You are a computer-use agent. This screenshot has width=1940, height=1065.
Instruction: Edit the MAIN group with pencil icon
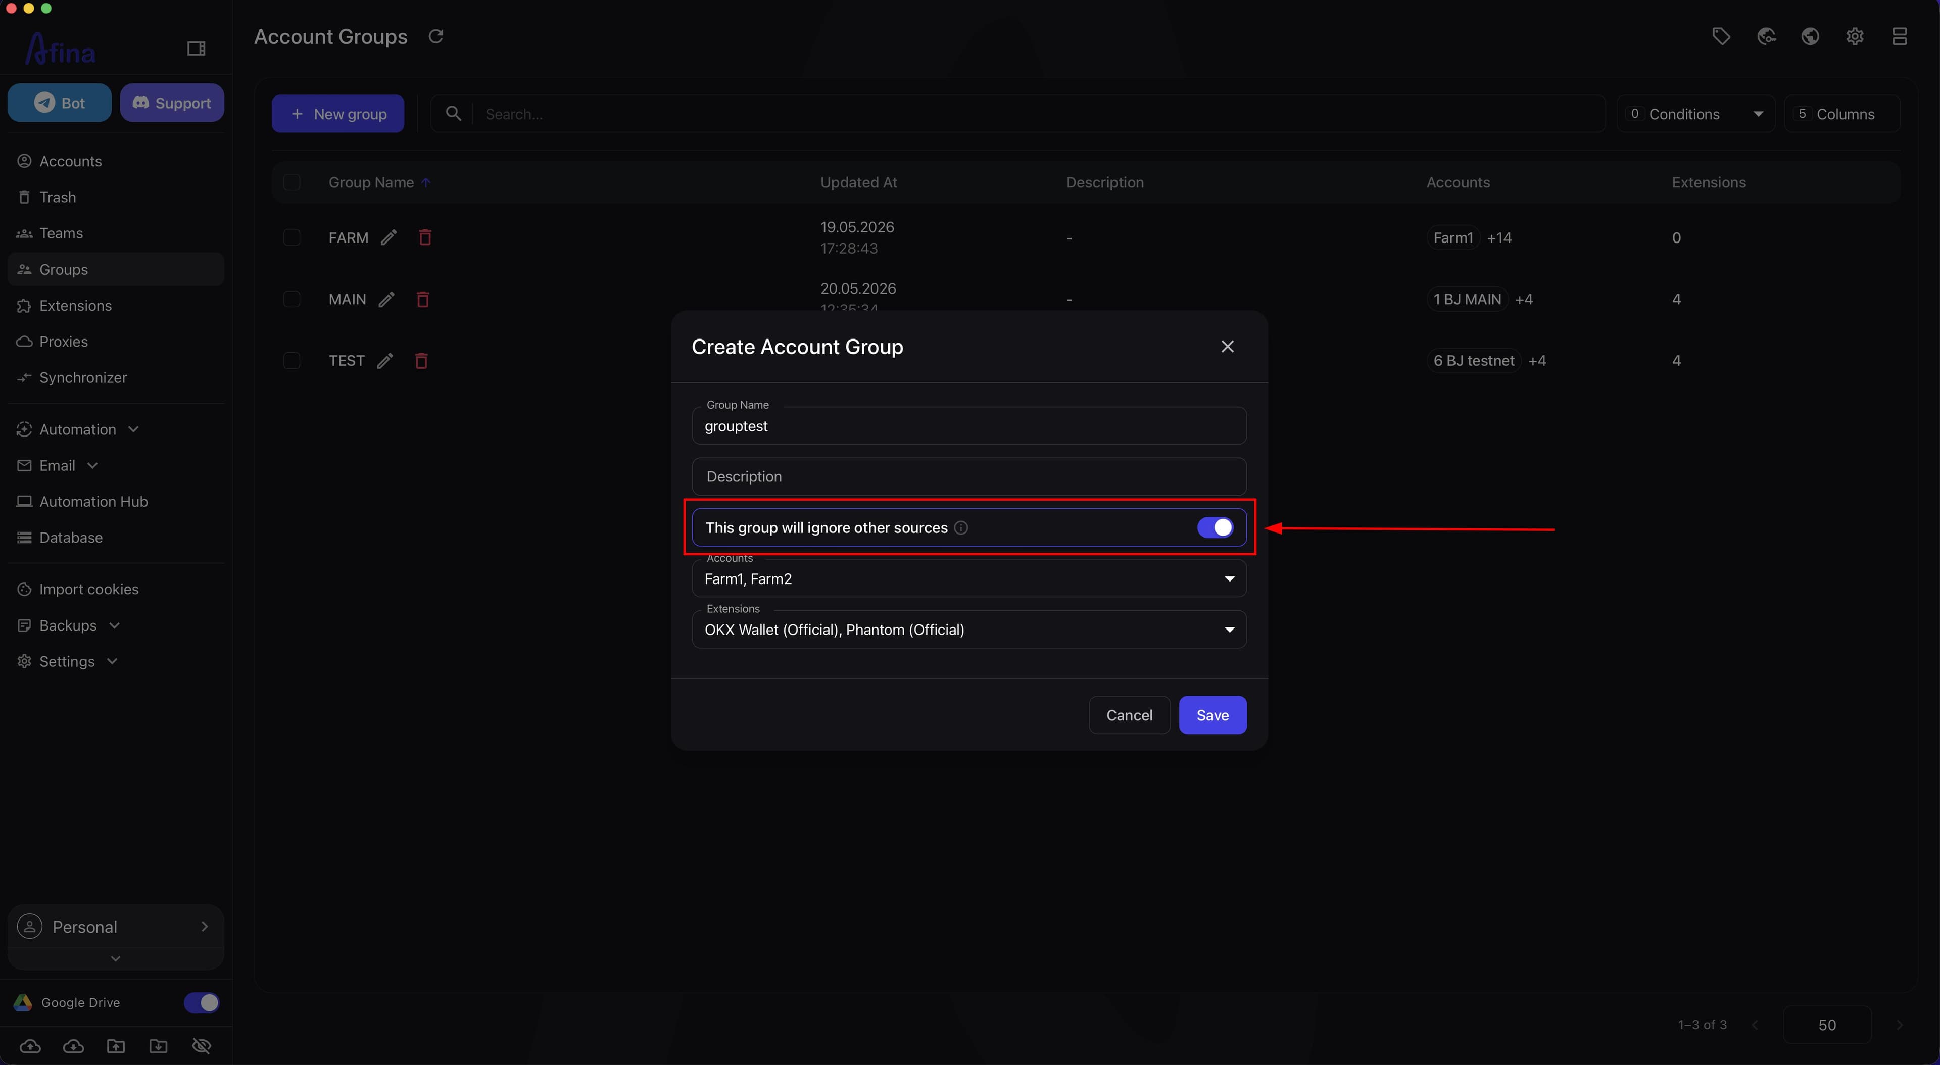click(386, 299)
